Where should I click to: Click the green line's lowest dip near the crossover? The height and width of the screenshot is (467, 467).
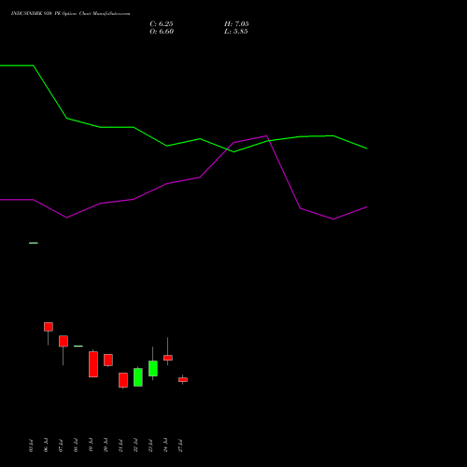pyautogui.click(x=234, y=152)
